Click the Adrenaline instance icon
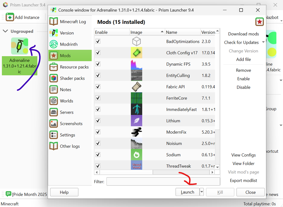The height and width of the screenshot is (207, 283). click(x=20, y=46)
